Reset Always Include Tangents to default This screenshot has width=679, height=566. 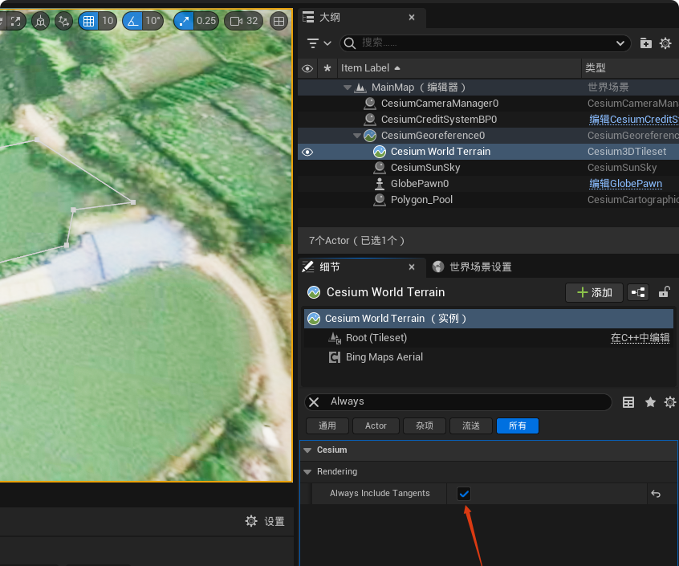click(656, 494)
